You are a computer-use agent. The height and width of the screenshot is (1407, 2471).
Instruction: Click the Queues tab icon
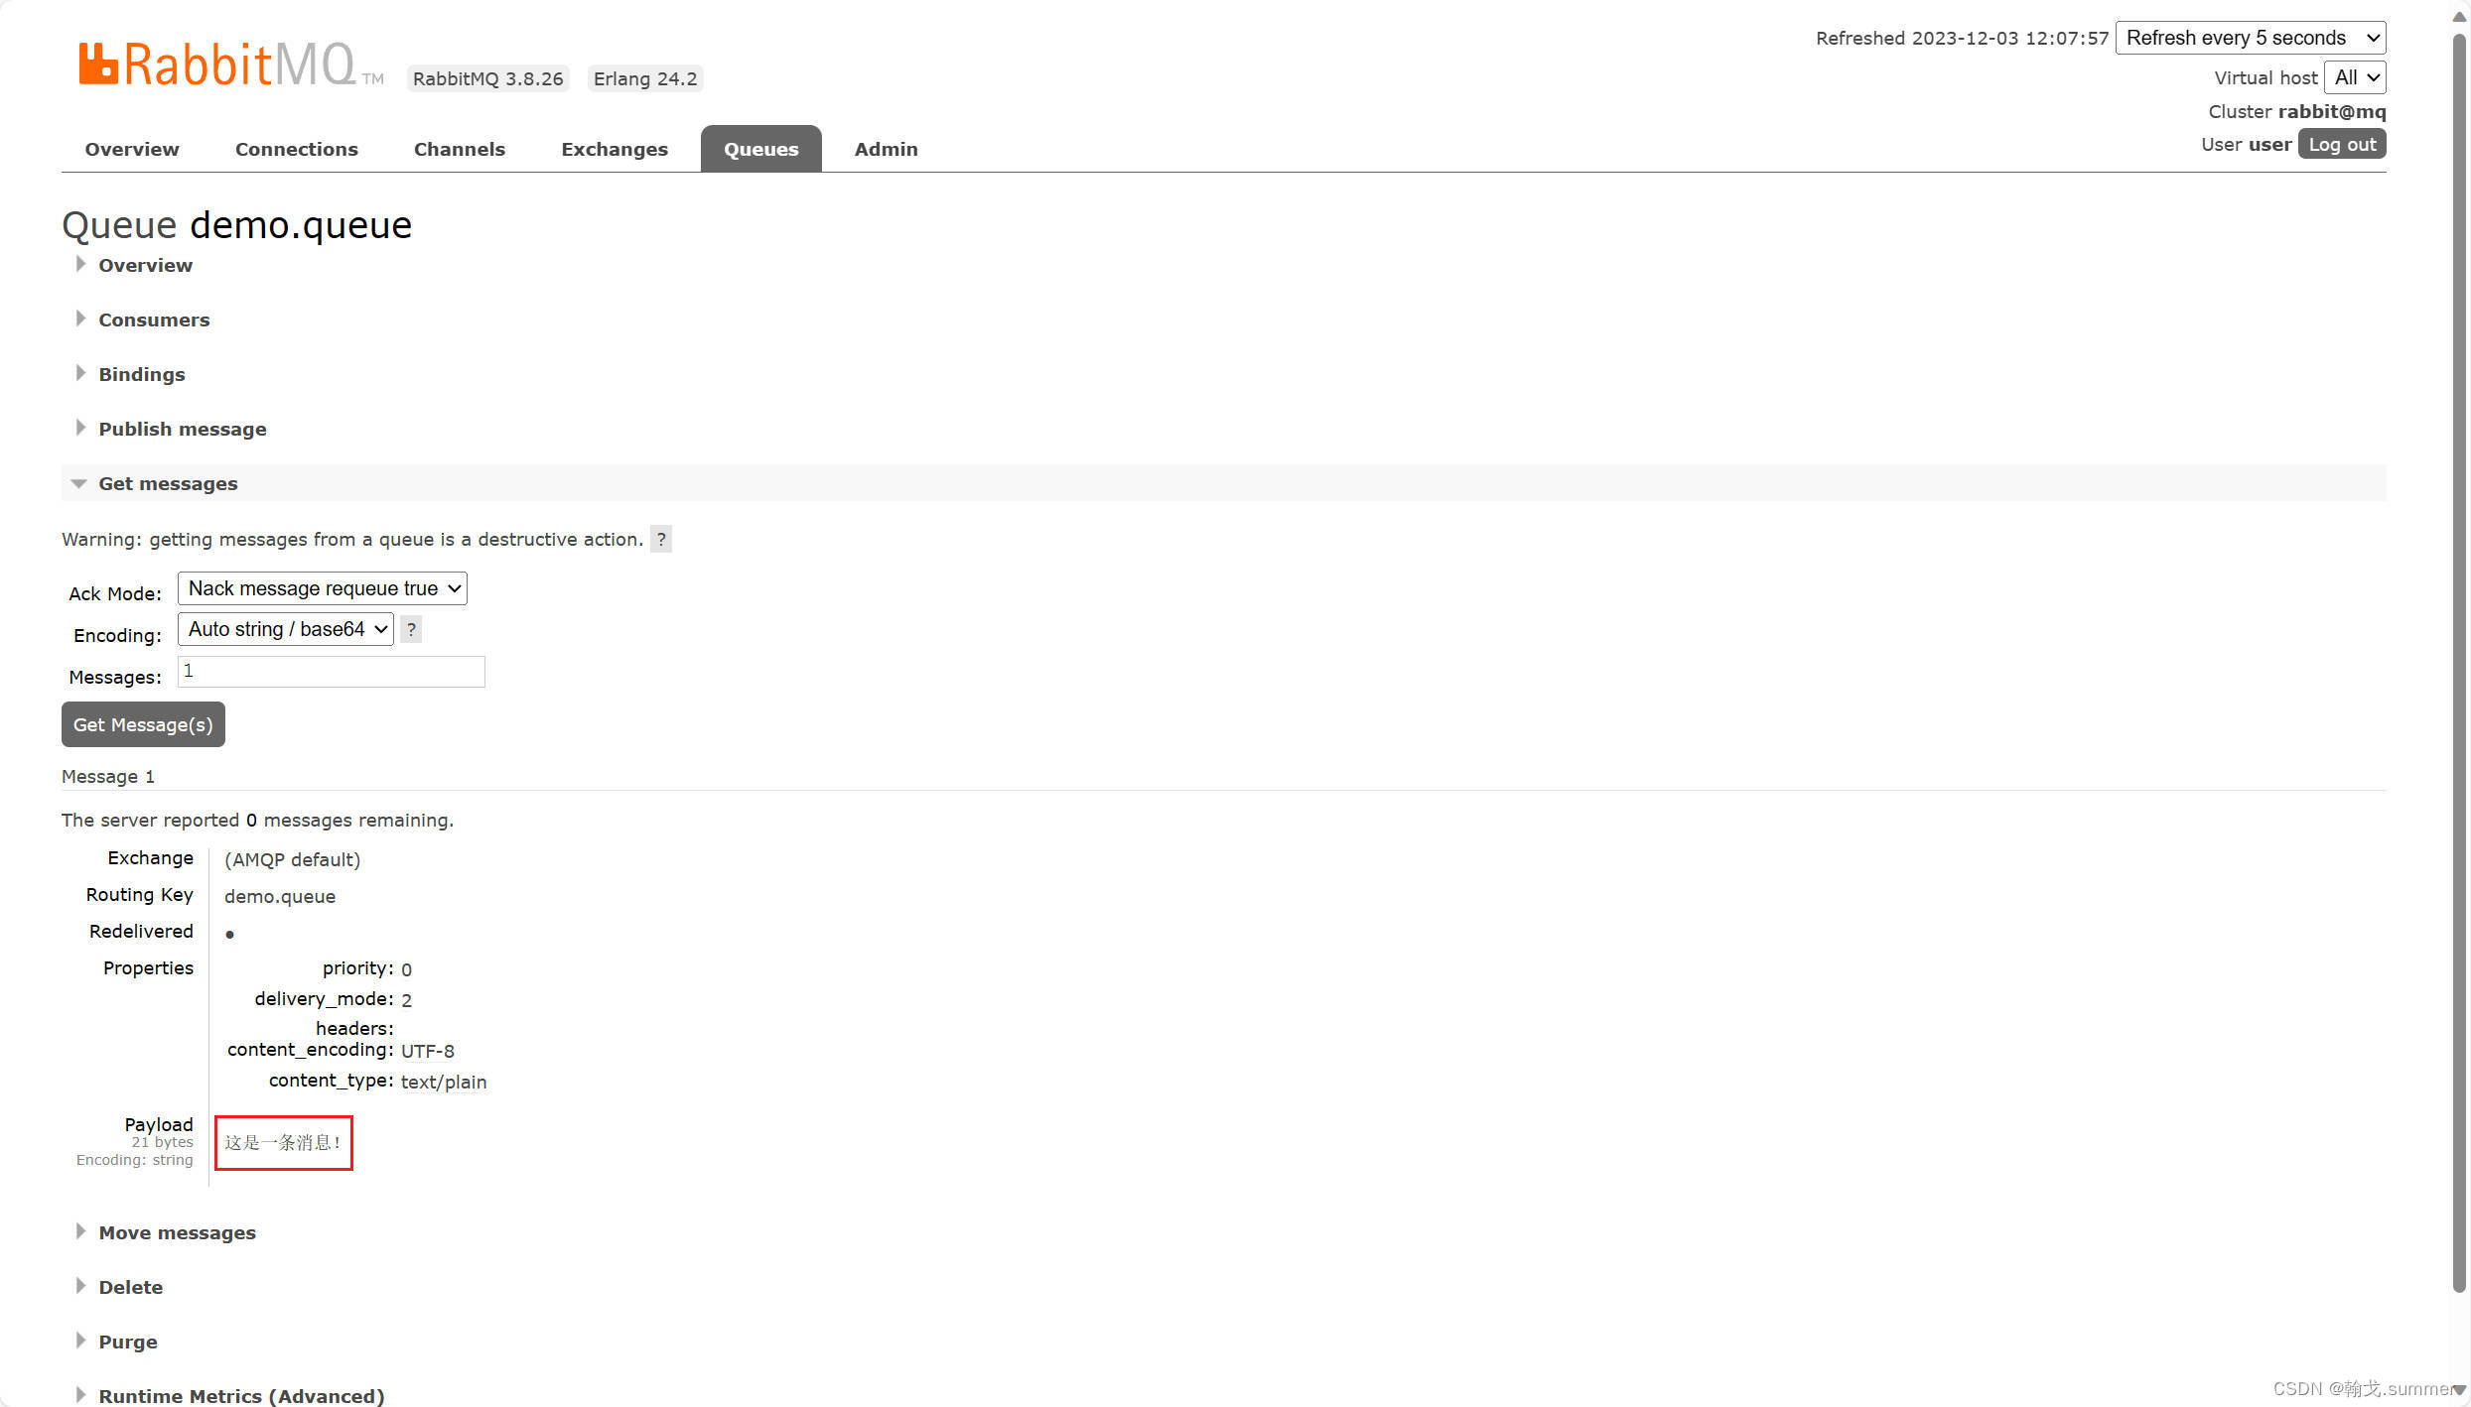(x=760, y=148)
